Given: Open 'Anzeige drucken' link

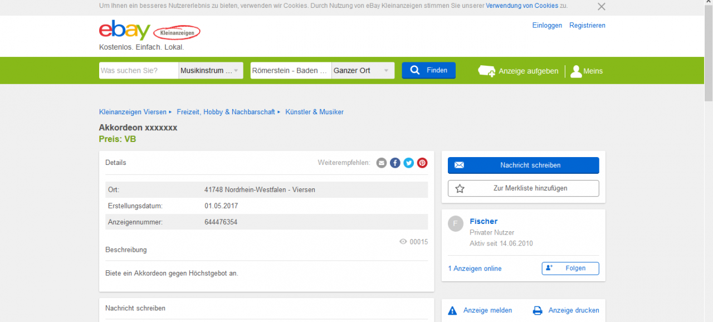Looking at the screenshot, I should [574, 310].
